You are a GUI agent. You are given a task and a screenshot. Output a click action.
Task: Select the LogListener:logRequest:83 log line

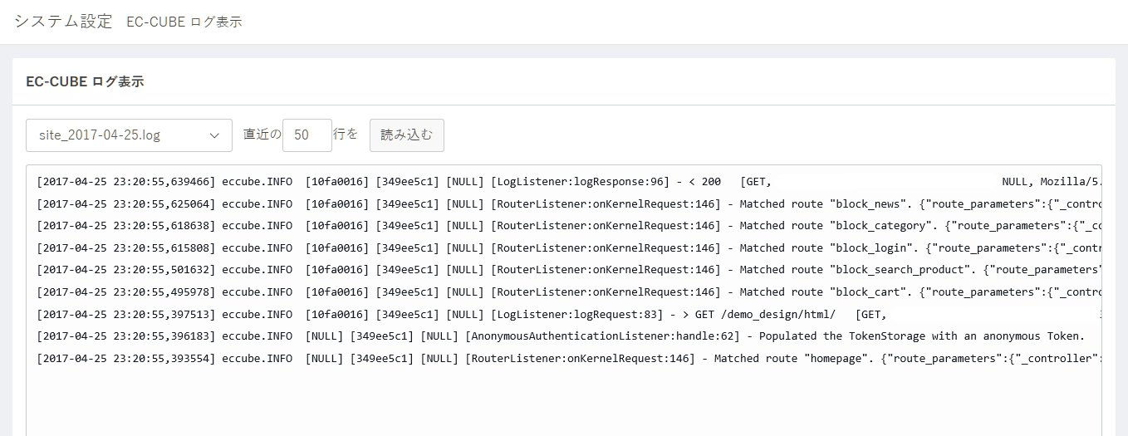(x=569, y=314)
